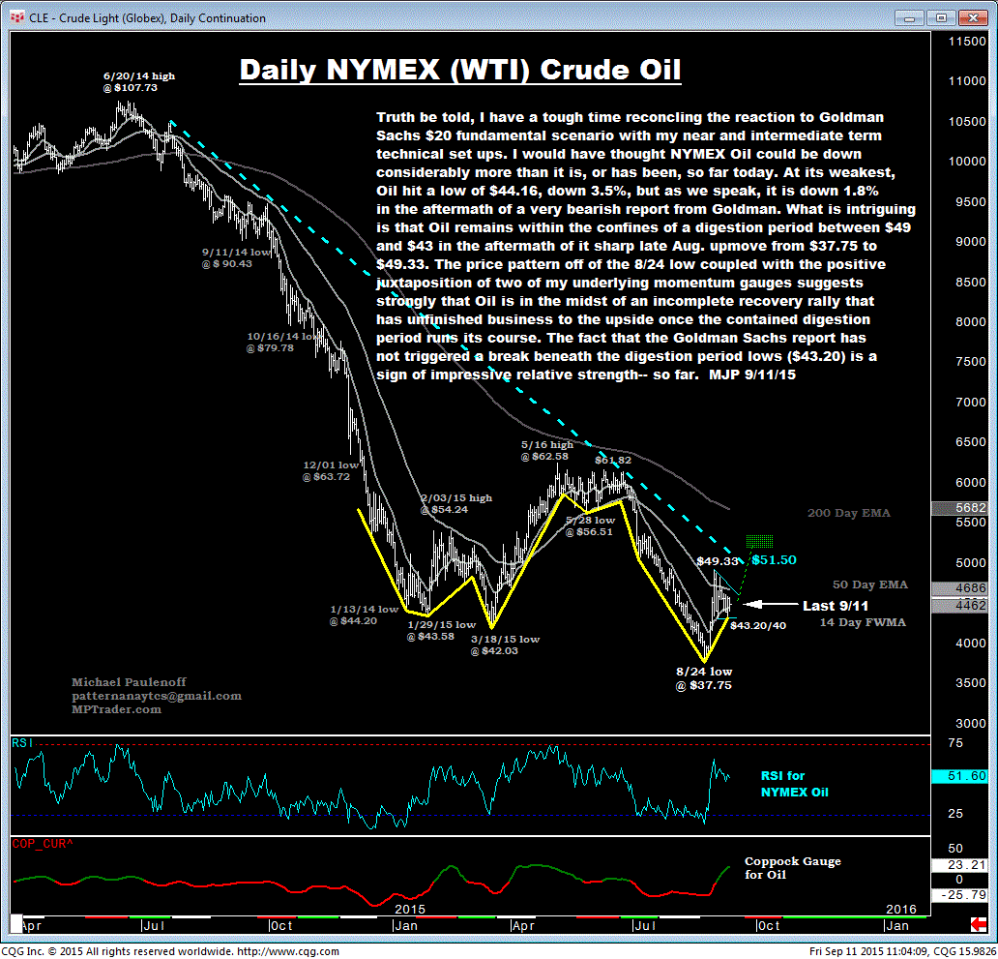Viewport: 998px width, 959px height.
Task: Click the 10/16/14 low @ $79.78 annotation
Action: pyautogui.click(x=280, y=342)
